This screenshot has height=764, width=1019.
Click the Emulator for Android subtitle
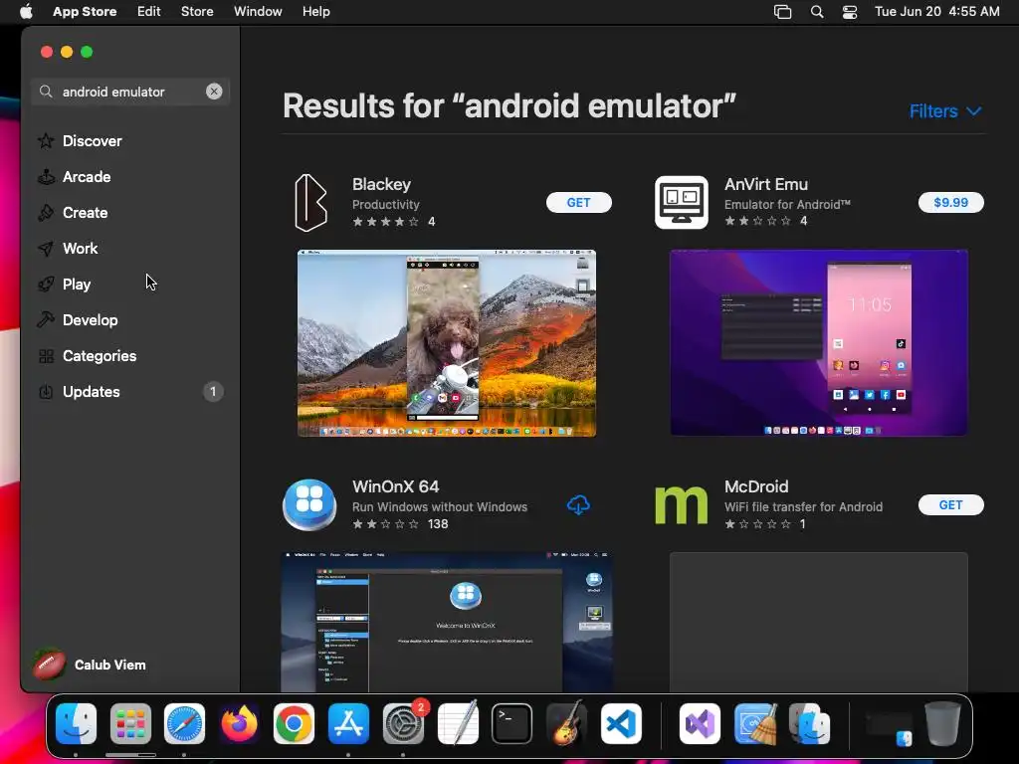pyautogui.click(x=788, y=205)
